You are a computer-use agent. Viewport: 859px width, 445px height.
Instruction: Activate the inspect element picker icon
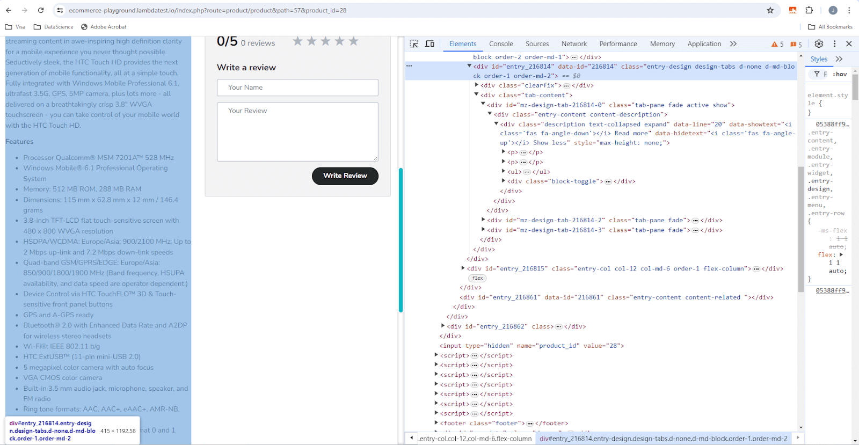(x=414, y=44)
